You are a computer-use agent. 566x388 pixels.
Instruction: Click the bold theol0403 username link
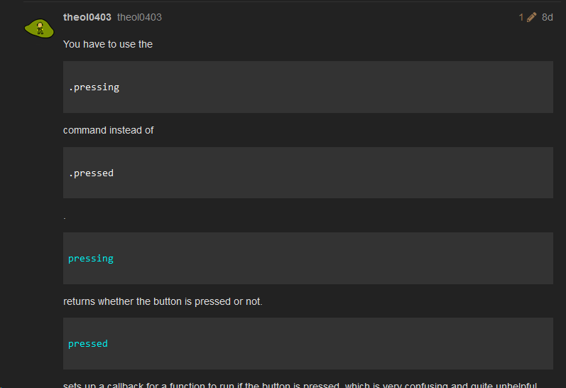click(x=87, y=17)
